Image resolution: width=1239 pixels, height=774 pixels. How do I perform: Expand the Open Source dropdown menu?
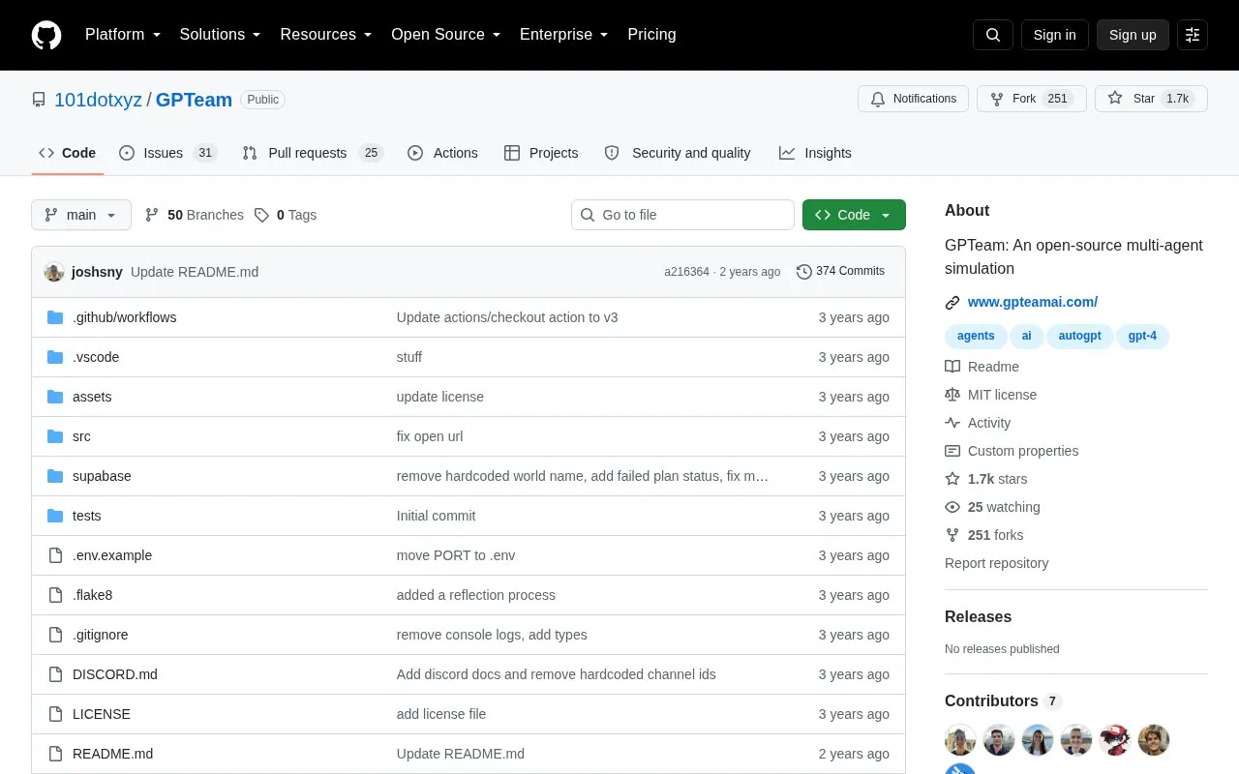[x=446, y=35]
